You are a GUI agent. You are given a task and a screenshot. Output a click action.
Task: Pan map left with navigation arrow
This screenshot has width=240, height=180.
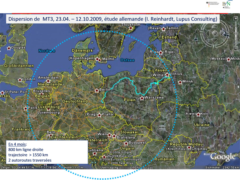coord(208,33)
